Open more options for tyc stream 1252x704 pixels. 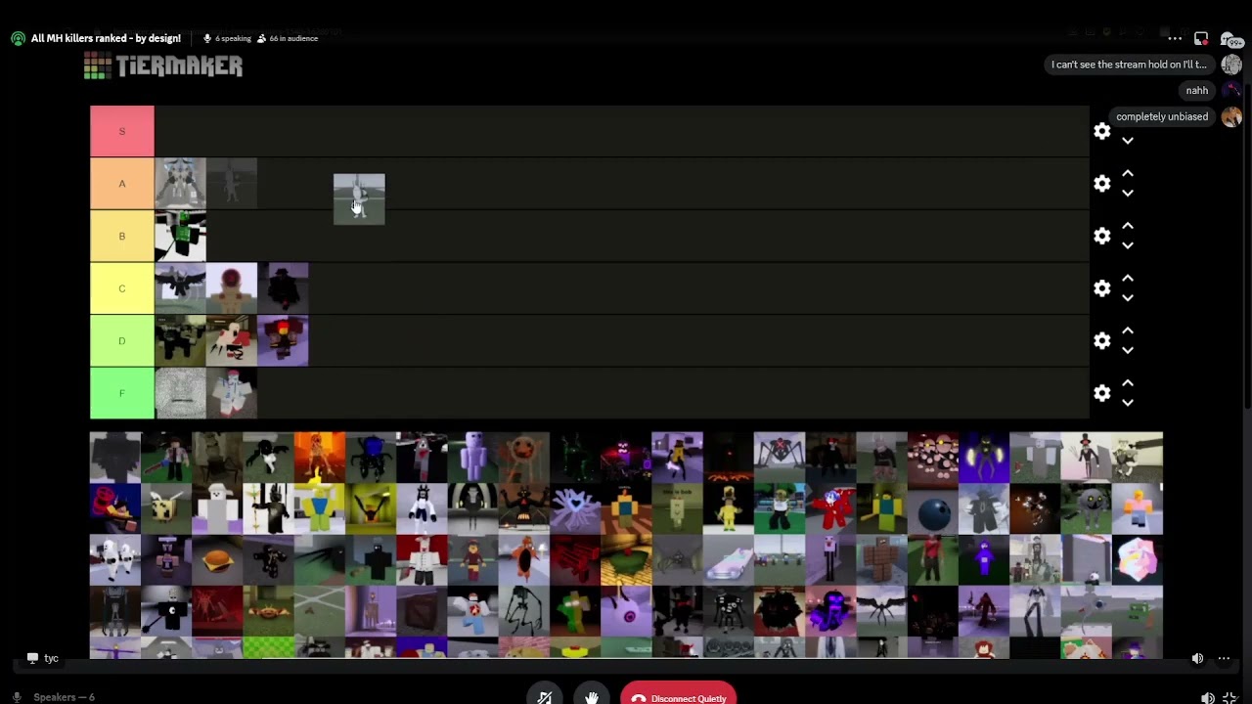pos(1224,659)
